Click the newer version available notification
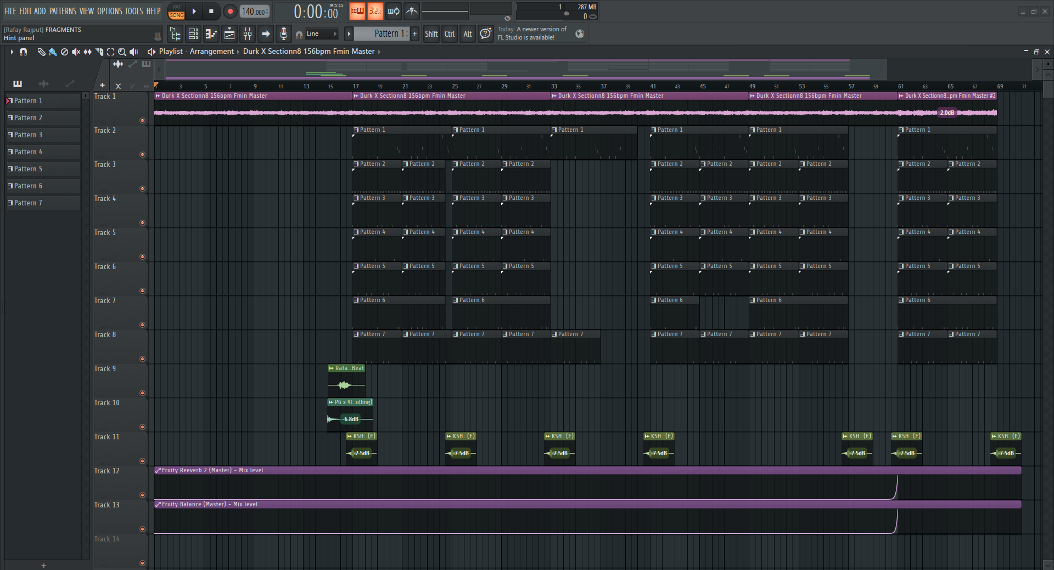The height and width of the screenshot is (570, 1054). tap(532, 33)
